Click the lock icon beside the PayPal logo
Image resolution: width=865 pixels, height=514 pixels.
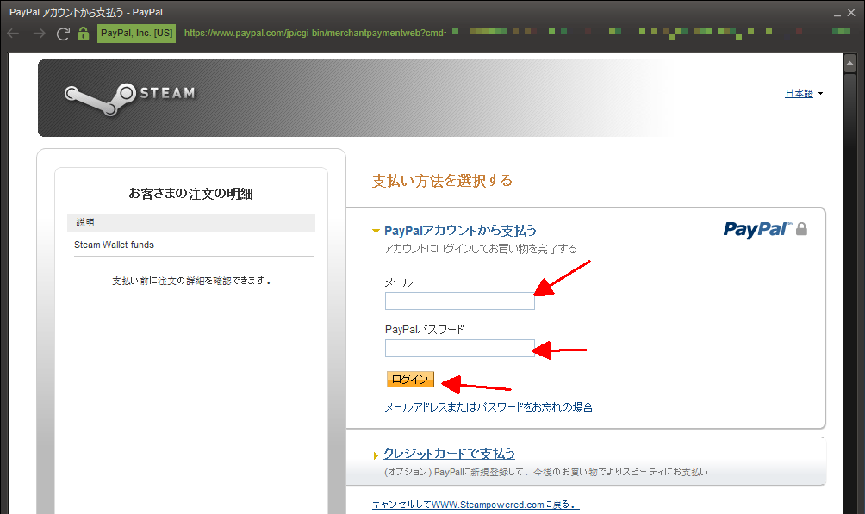click(801, 228)
